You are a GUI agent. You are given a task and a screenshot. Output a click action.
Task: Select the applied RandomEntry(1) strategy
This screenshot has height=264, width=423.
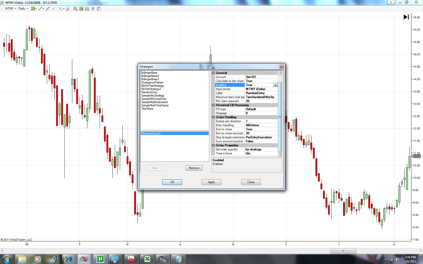click(175, 134)
